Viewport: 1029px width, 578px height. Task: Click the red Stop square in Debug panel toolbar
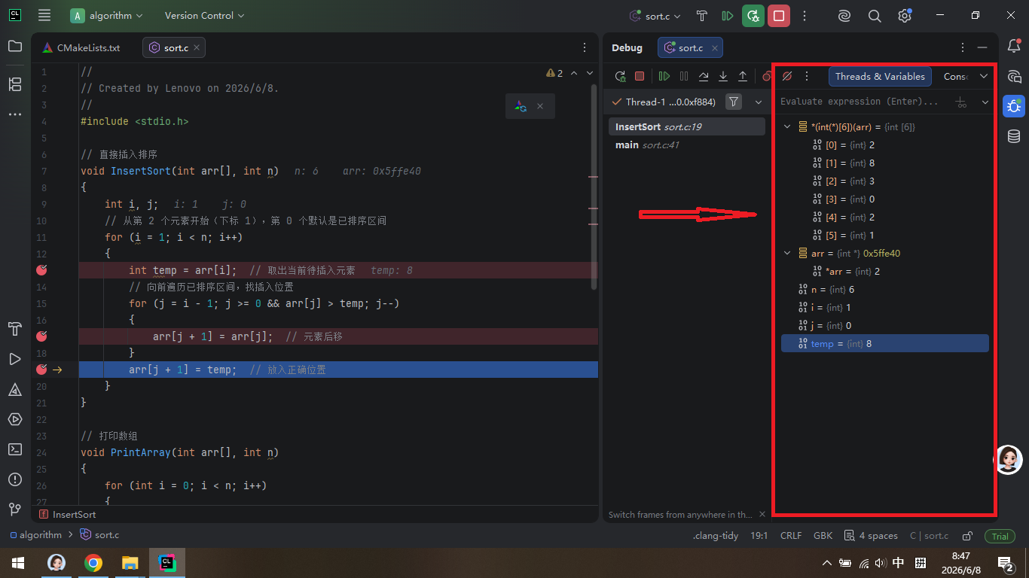pyautogui.click(x=640, y=76)
